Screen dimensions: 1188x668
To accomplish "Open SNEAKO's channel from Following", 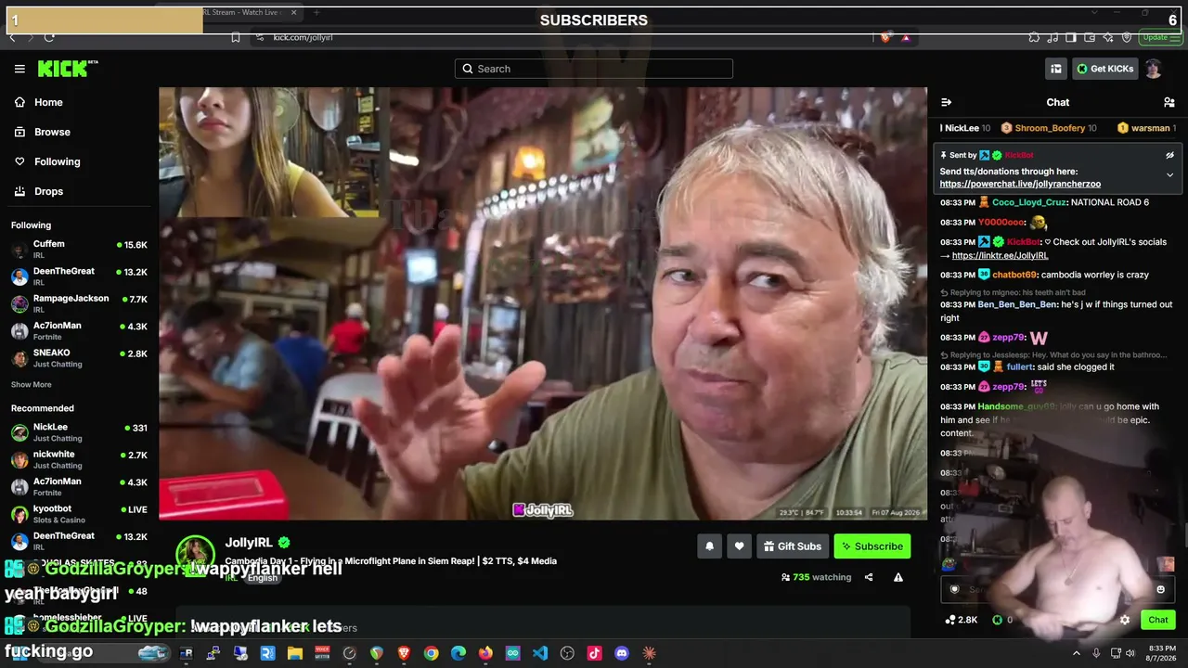I will (x=79, y=358).
